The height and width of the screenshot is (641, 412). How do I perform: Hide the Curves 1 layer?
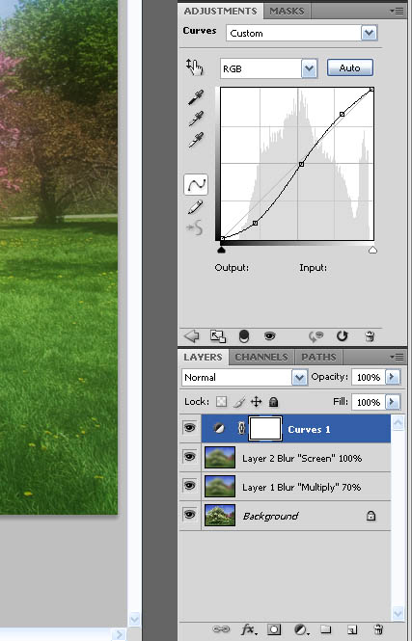pos(189,428)
